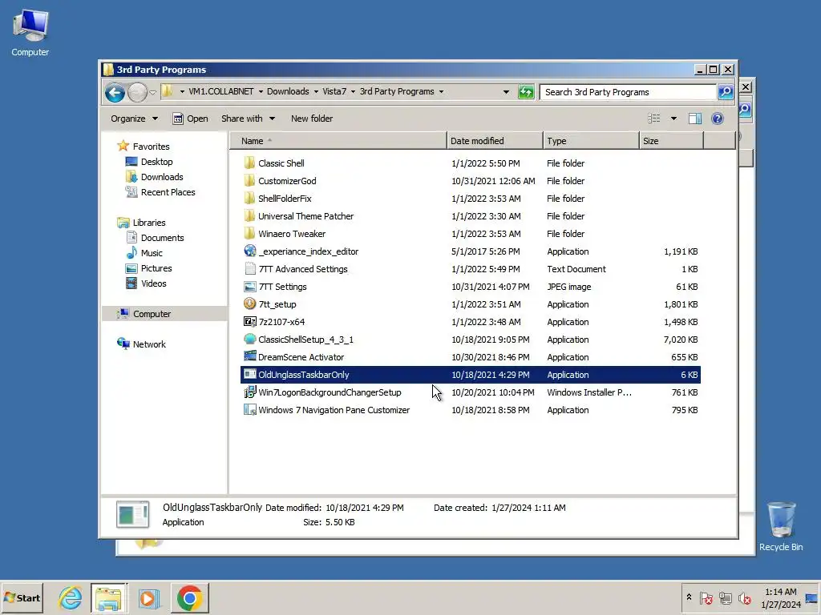
Task: Toggle the preview pane icon
Action: click(x=695, y=119)
